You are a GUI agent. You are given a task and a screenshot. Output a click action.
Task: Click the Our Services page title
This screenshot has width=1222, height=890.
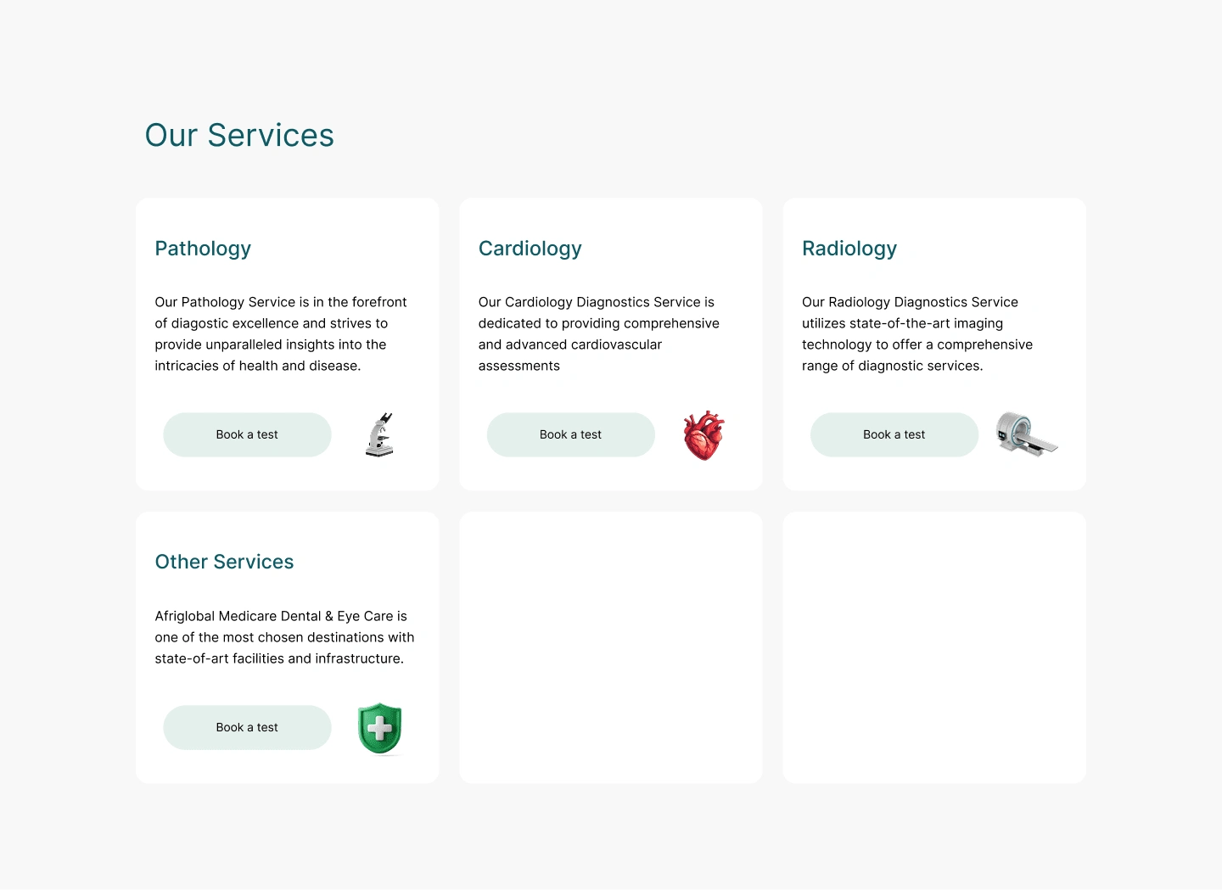(x=239, y=136)
